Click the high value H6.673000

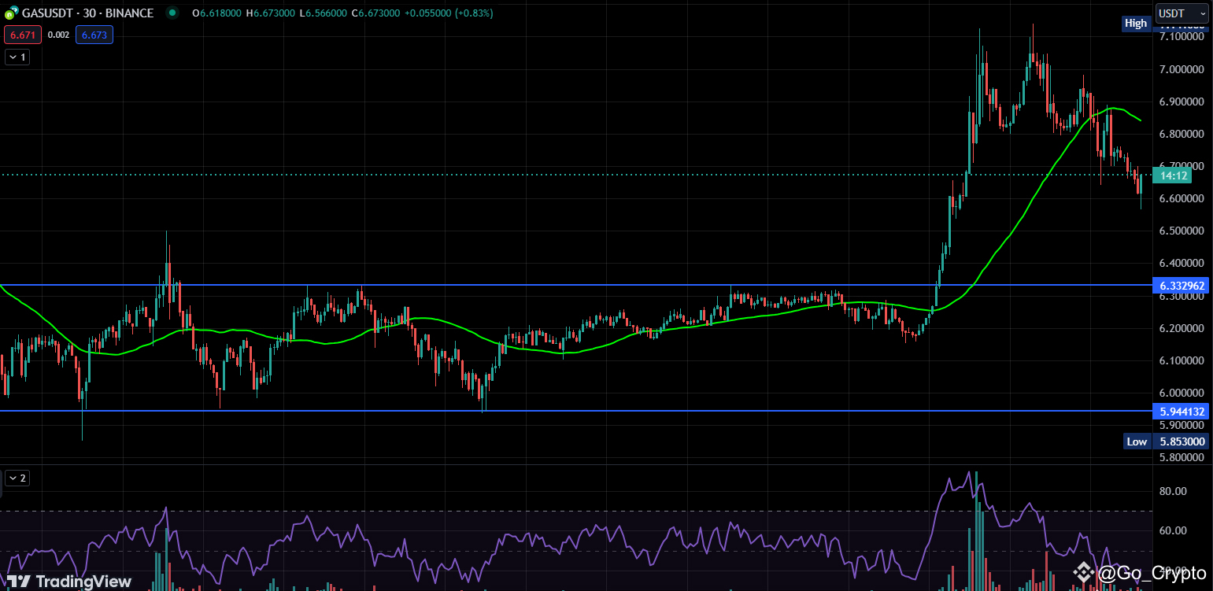click(x=272, y=13)
